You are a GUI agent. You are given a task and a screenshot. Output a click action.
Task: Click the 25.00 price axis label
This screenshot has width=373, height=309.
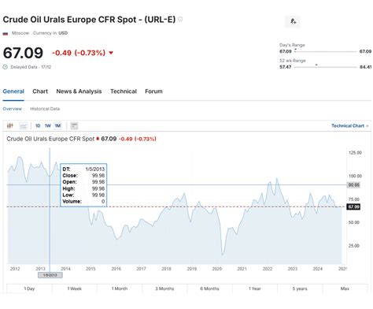coord(354,246)
